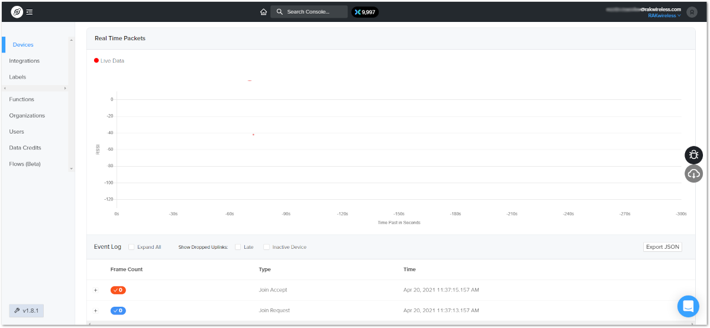Open the user avatar profile icon
The image size is (710, 328).
(x=692, y=12)
